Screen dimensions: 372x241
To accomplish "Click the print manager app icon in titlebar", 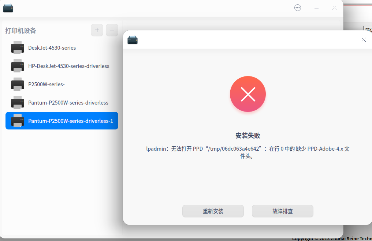I will click(8, 8).
